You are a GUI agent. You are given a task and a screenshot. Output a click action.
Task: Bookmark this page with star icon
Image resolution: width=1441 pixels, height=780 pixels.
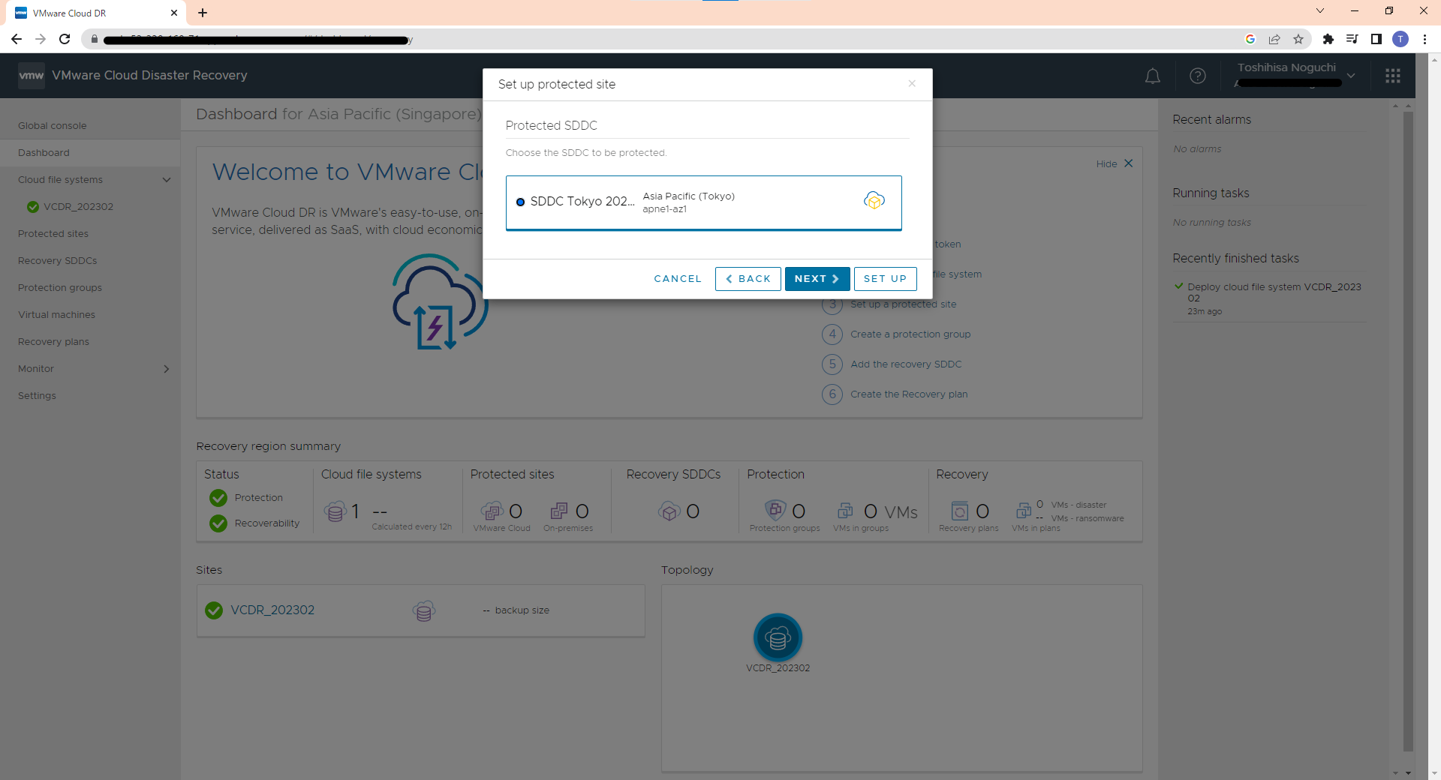[x=1298, y=39]
